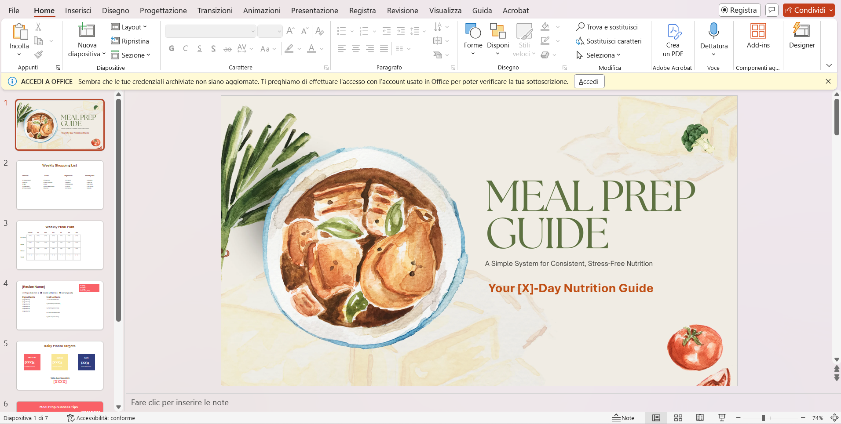Toggle the Note pane in status bar
841x424 pixels.
pos(623,418)
